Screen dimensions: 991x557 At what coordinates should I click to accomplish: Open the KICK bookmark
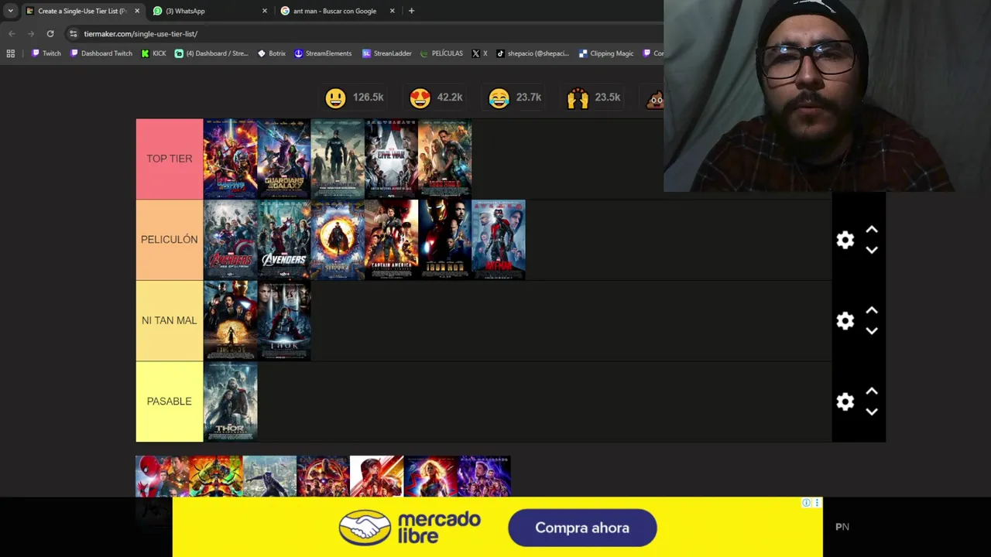153,53
